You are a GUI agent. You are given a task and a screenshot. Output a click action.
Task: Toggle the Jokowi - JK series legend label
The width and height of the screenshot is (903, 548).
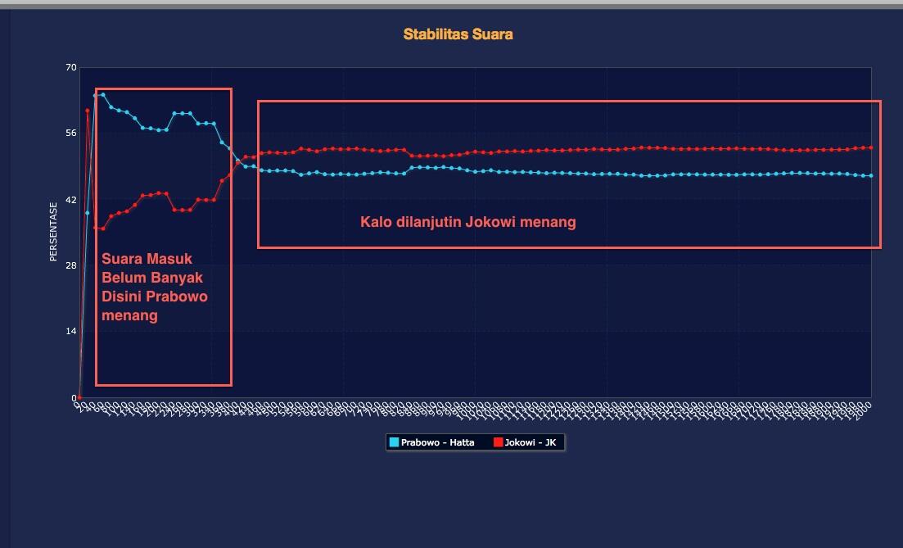click(x=531, y=442)
